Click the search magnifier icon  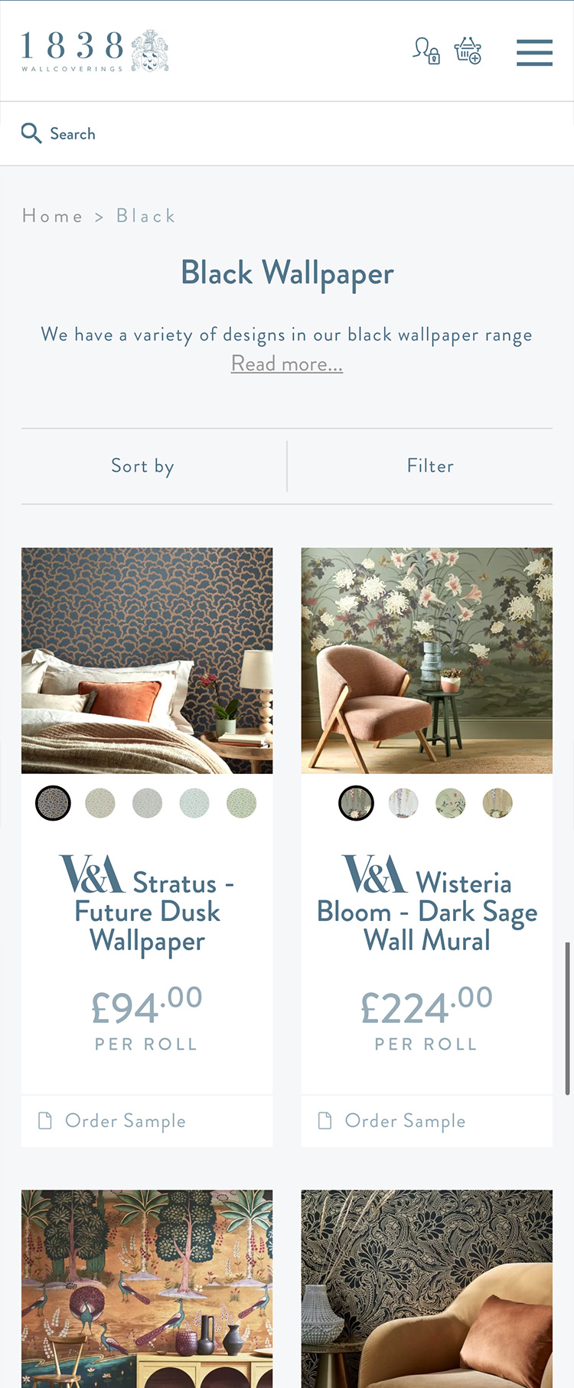pyautogui.click(x=31, y=133)
